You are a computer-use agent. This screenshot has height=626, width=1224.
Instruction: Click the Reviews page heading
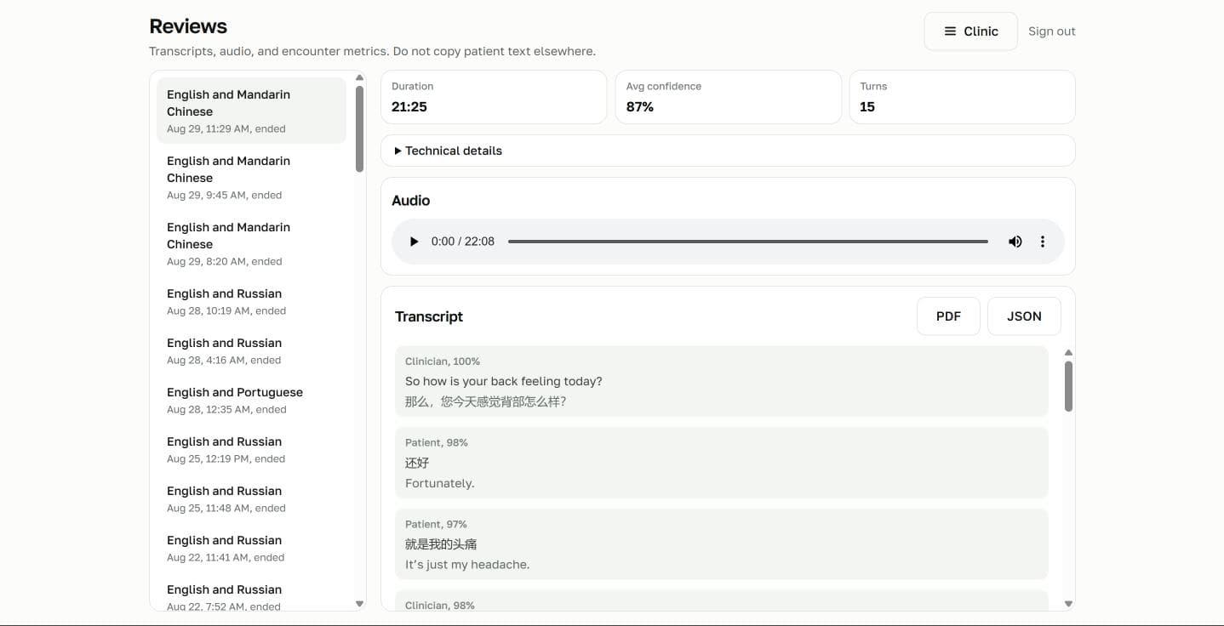188,26
